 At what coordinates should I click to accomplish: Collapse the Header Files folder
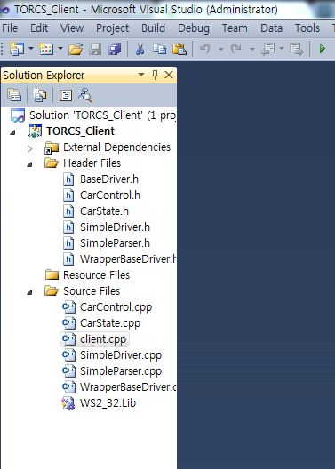(x=29, y=164)
